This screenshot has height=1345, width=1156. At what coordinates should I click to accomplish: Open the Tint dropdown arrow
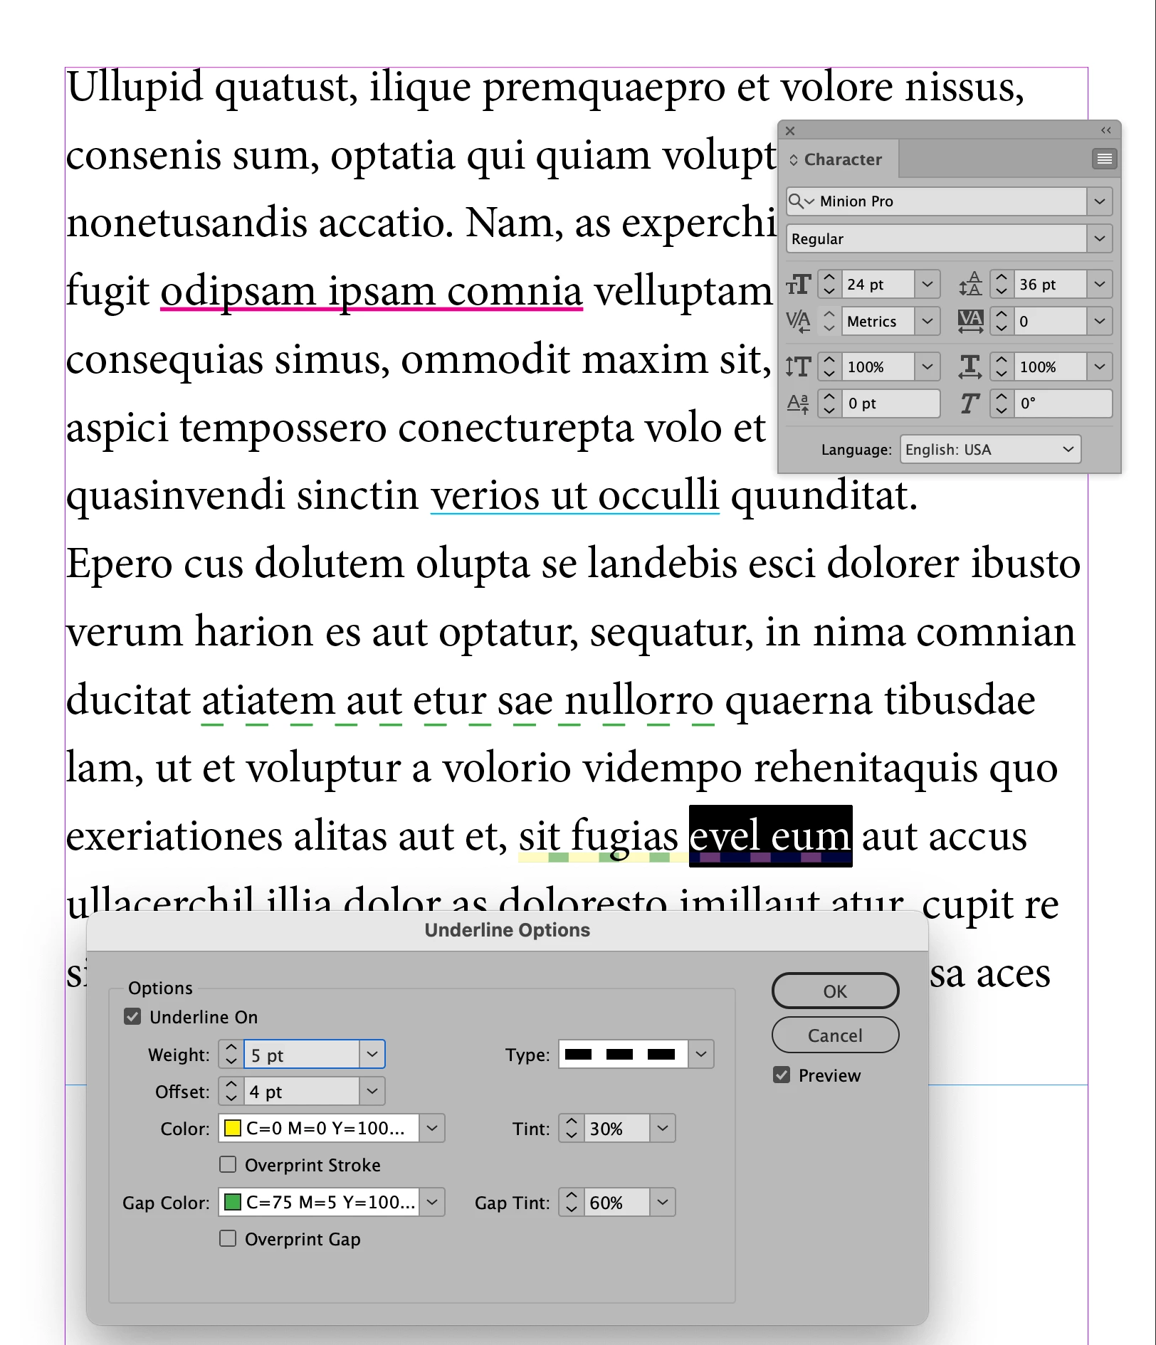(663, 1129)
